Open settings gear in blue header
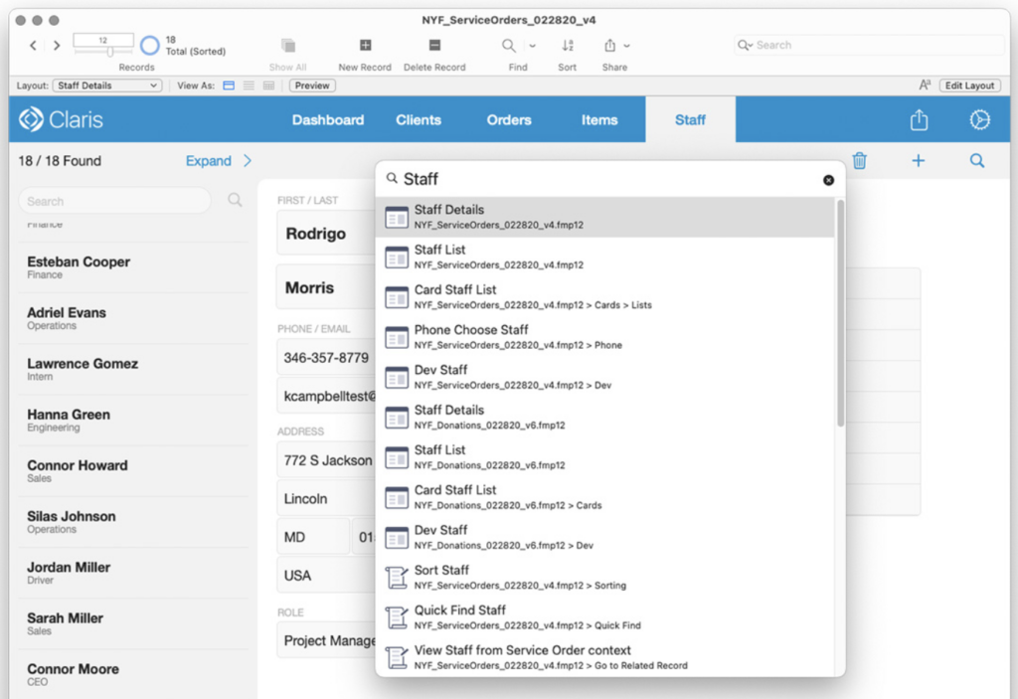 coord(979,119)
